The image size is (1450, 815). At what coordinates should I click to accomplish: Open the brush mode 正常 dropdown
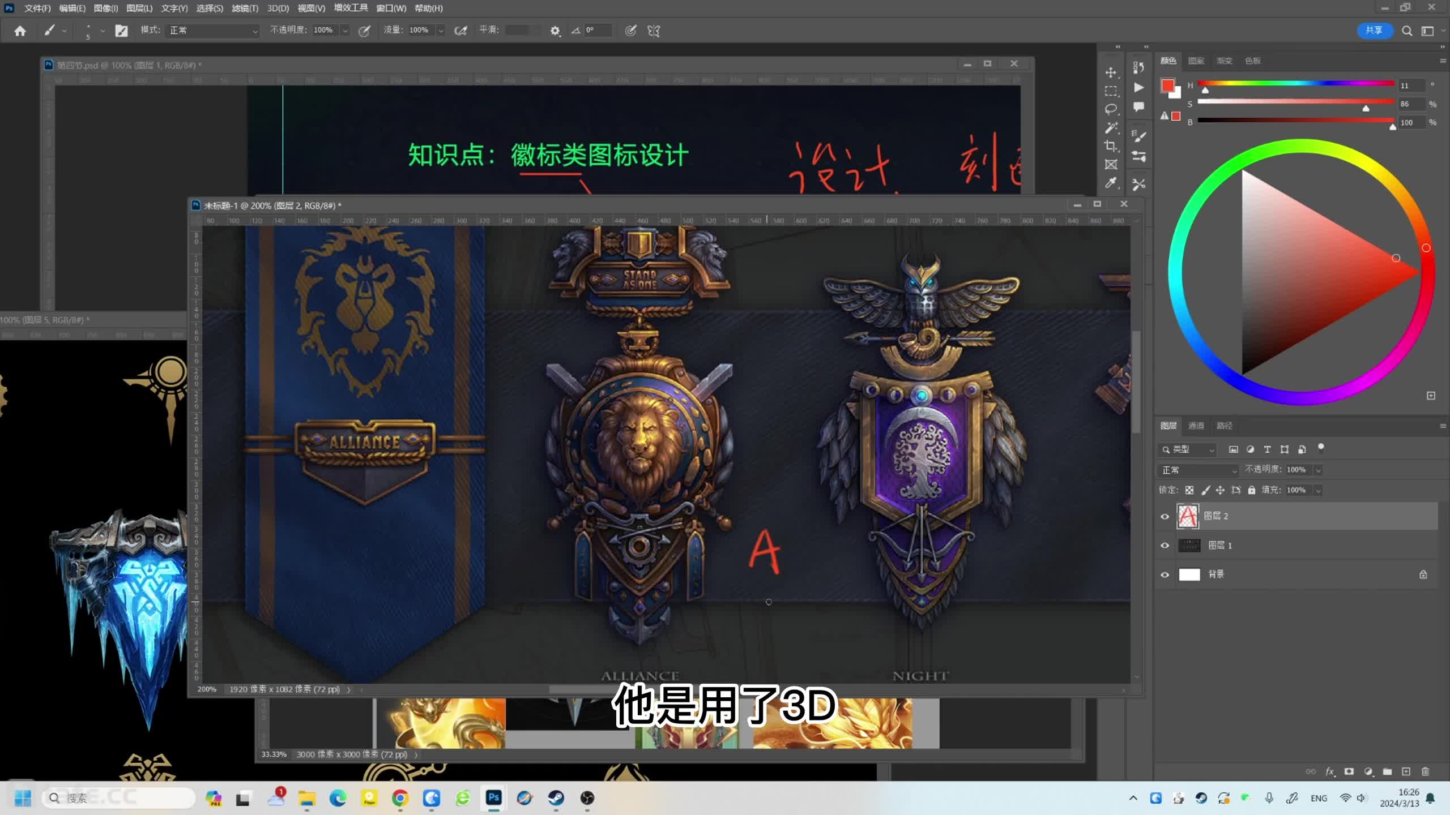point(213,31)
